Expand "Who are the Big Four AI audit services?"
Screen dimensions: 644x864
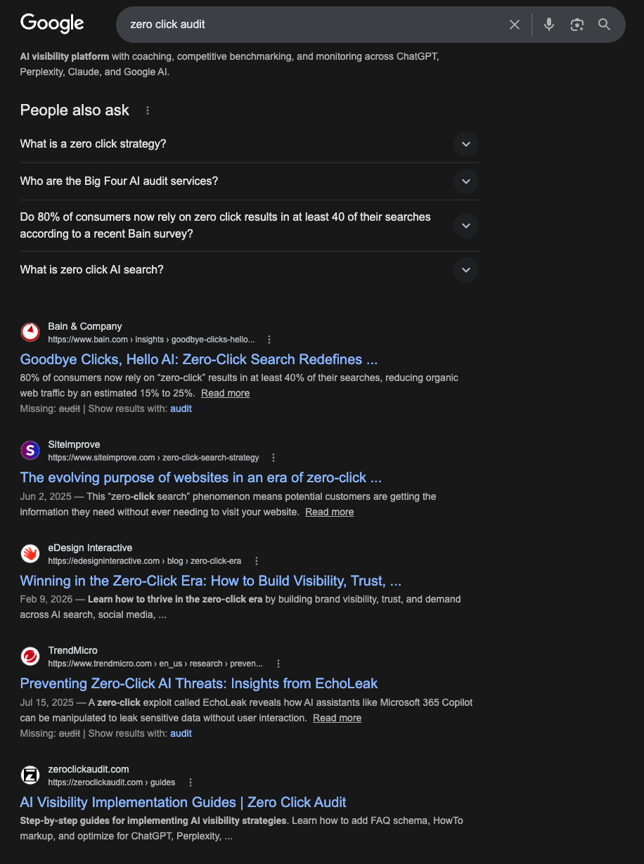click(465, 181)
